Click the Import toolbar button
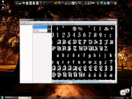The width and height of the screenshot is (132, 99). click(x=48, y=24)
